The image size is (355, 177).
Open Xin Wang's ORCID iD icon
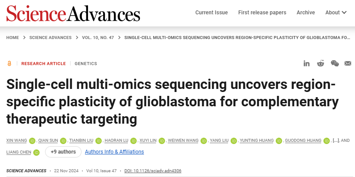[32, 141]
